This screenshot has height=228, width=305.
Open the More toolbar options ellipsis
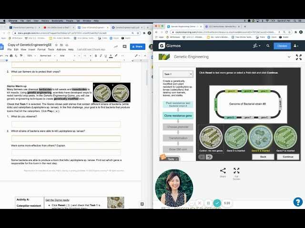122,56
